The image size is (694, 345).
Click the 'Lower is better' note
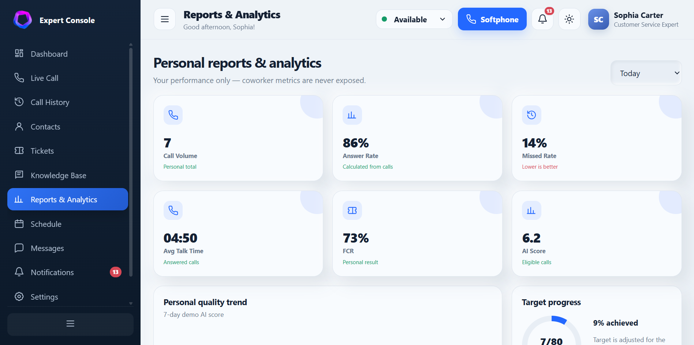point(540,167)
